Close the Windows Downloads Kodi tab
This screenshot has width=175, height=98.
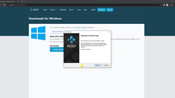point(18,2)
